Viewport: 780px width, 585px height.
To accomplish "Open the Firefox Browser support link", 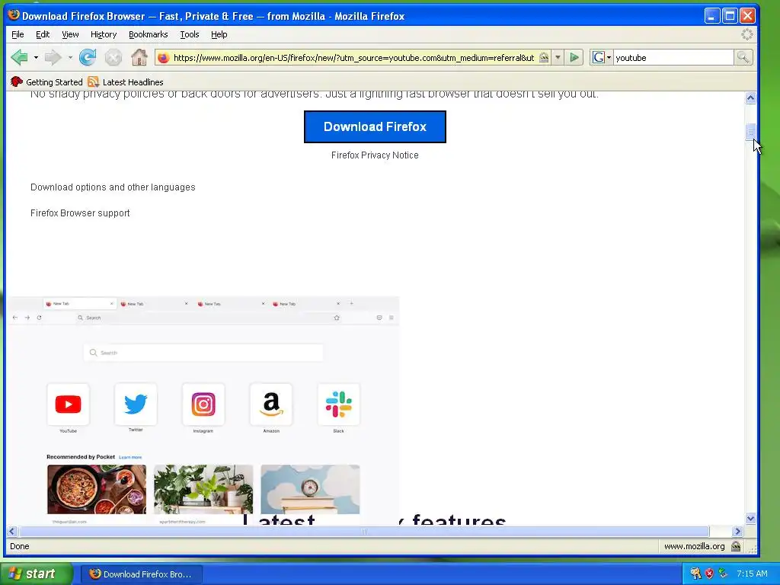I will point(80,213).
